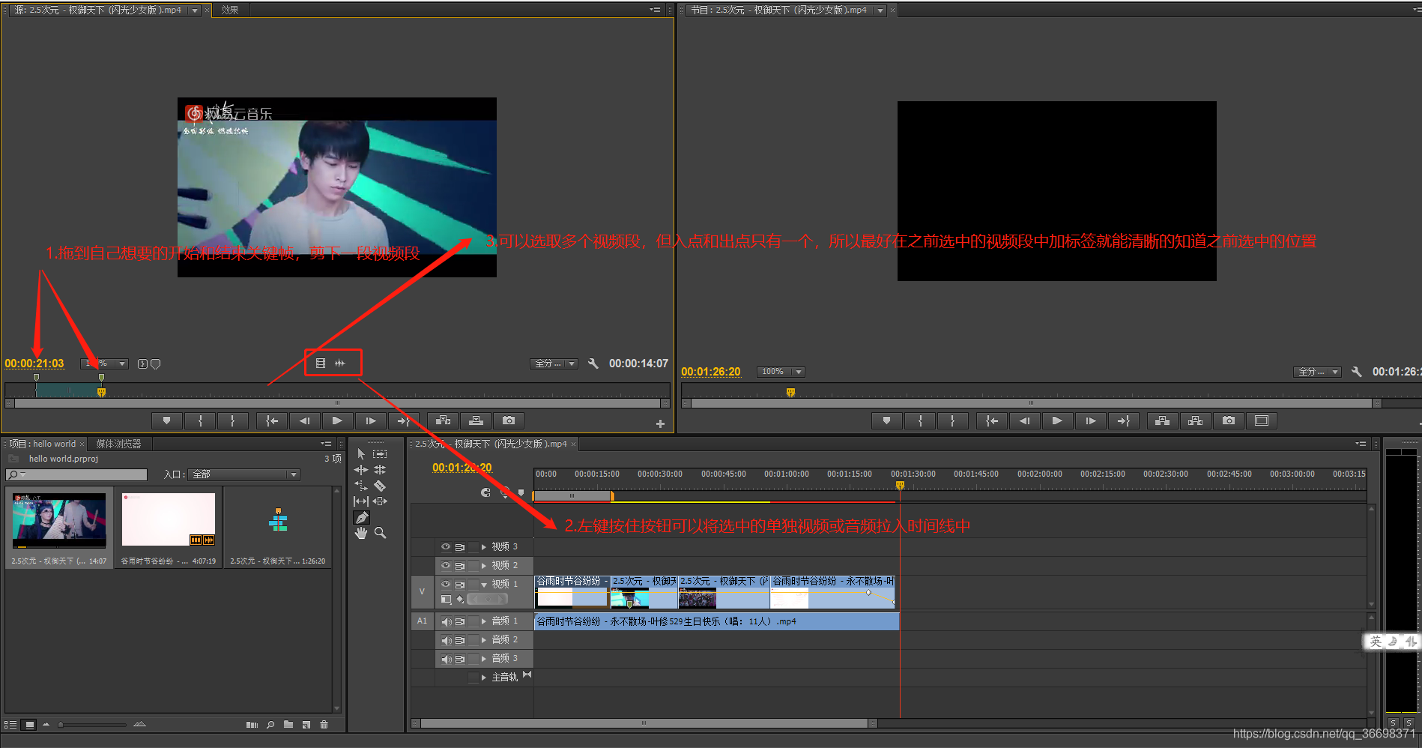Toggle sync lock for 视频 2 track

click(460, 566)
